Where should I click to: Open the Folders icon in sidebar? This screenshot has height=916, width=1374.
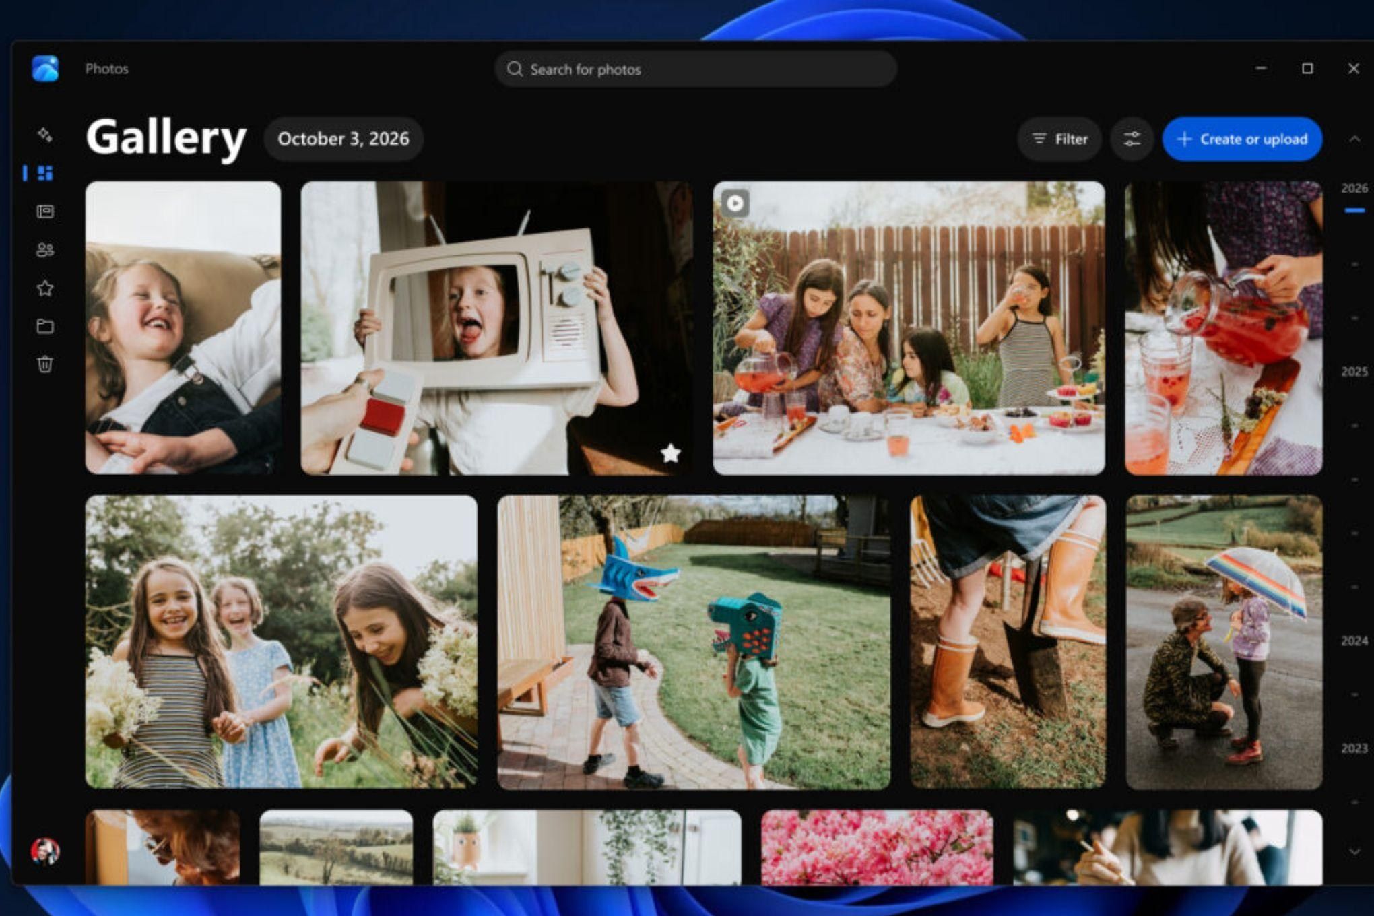(45, 327)
